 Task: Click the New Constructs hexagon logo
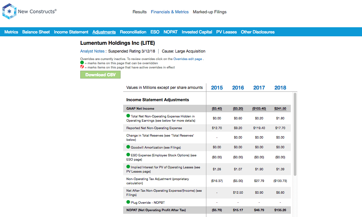tap(9, 11)
